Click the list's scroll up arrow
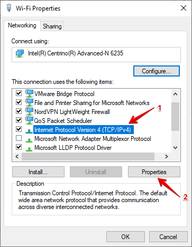192x247 pixels. click(175, 94)
